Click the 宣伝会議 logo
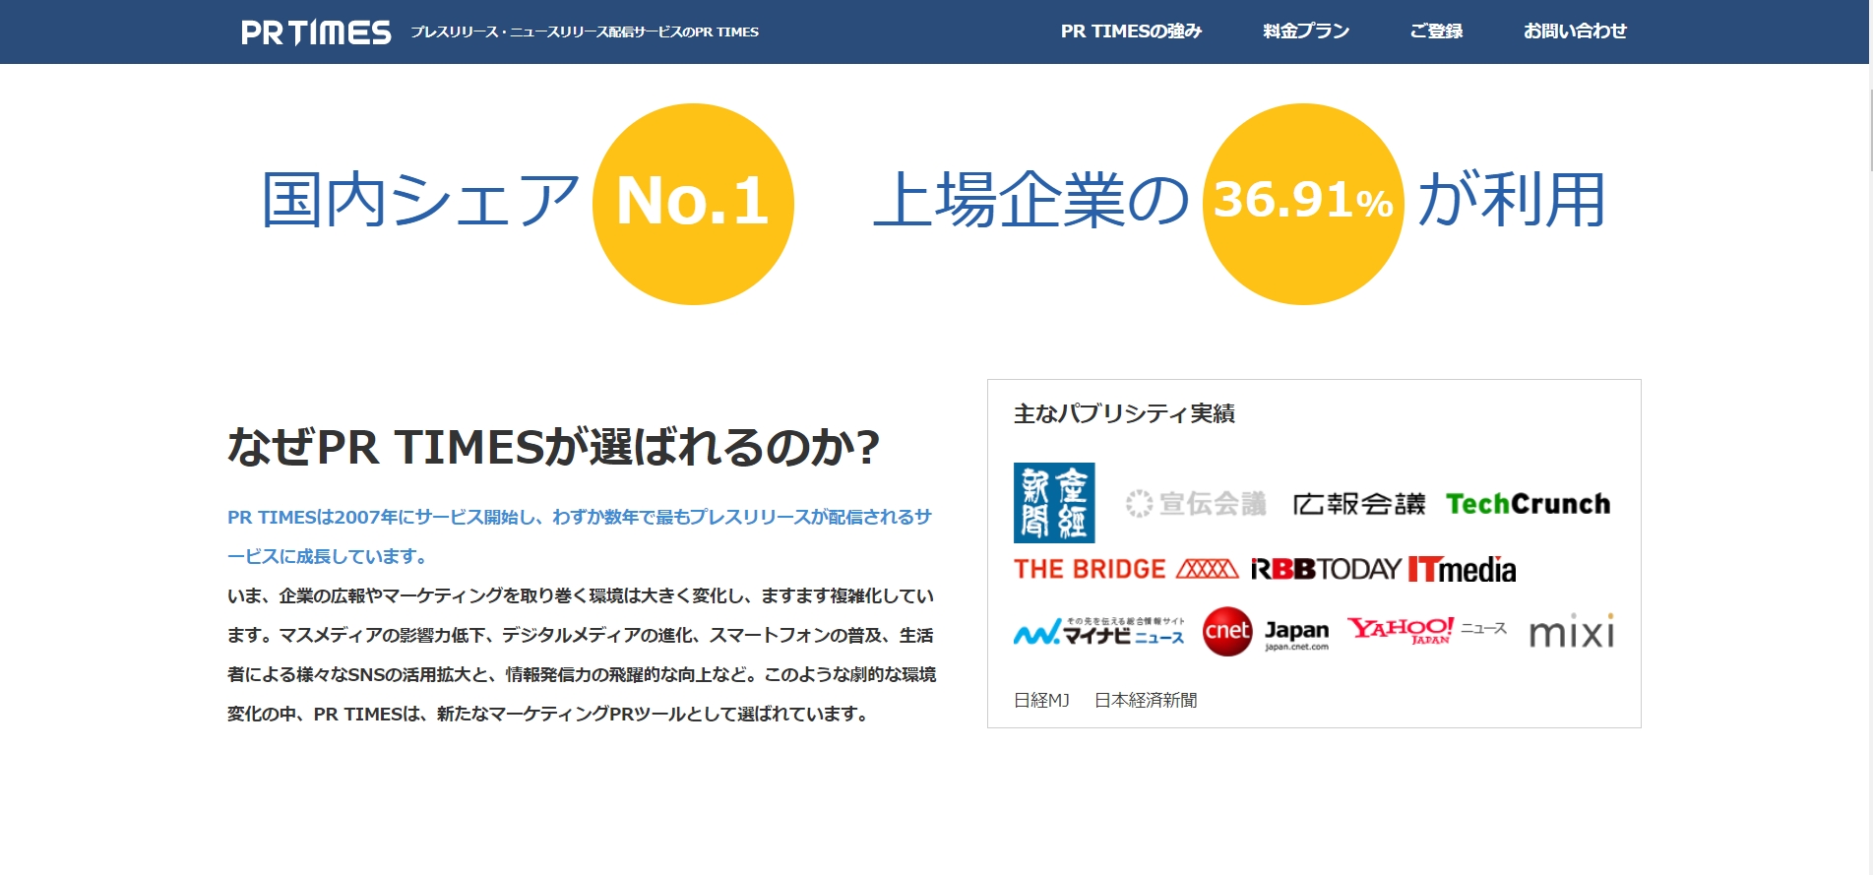The width and height of the screenshot is (1873, 875). 1197,504
